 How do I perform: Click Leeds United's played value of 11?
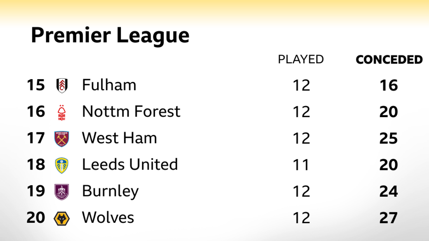pyautogui.click(x=301, y=165)
